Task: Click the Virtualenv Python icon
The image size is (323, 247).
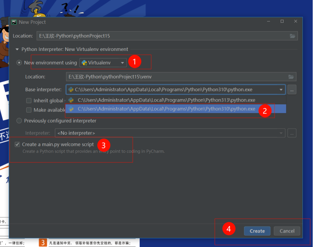Action: pos(84,62)
